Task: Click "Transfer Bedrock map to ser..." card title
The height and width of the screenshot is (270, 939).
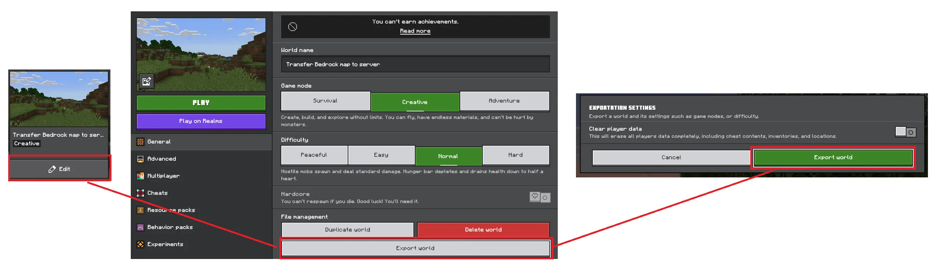Action: pos(58,135)
